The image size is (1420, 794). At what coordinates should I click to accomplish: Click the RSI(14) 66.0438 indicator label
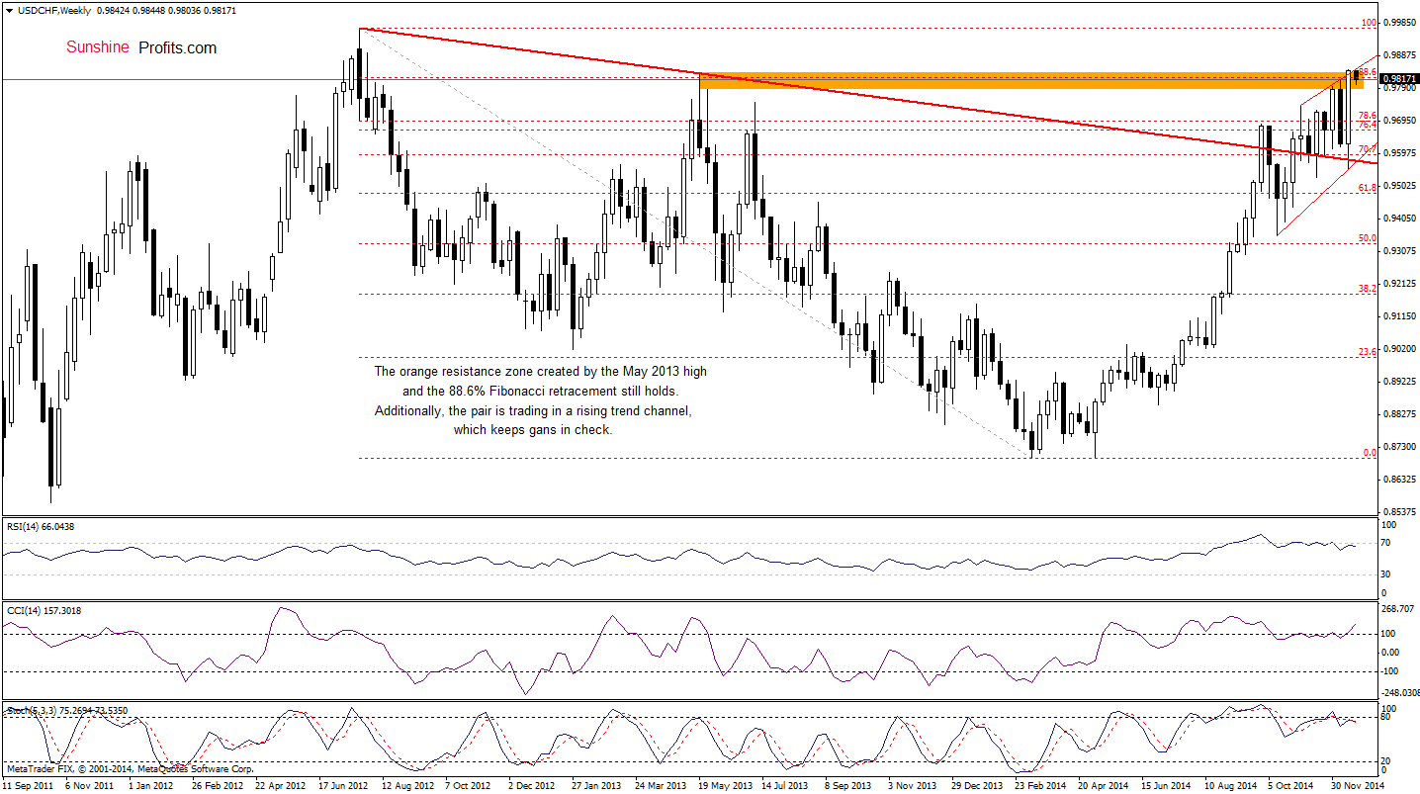[x=40, y=526]
